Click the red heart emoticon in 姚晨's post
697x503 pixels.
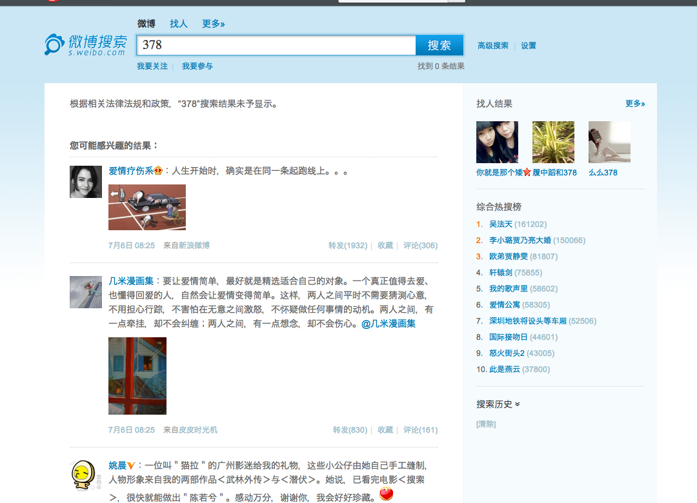(386, 494)
